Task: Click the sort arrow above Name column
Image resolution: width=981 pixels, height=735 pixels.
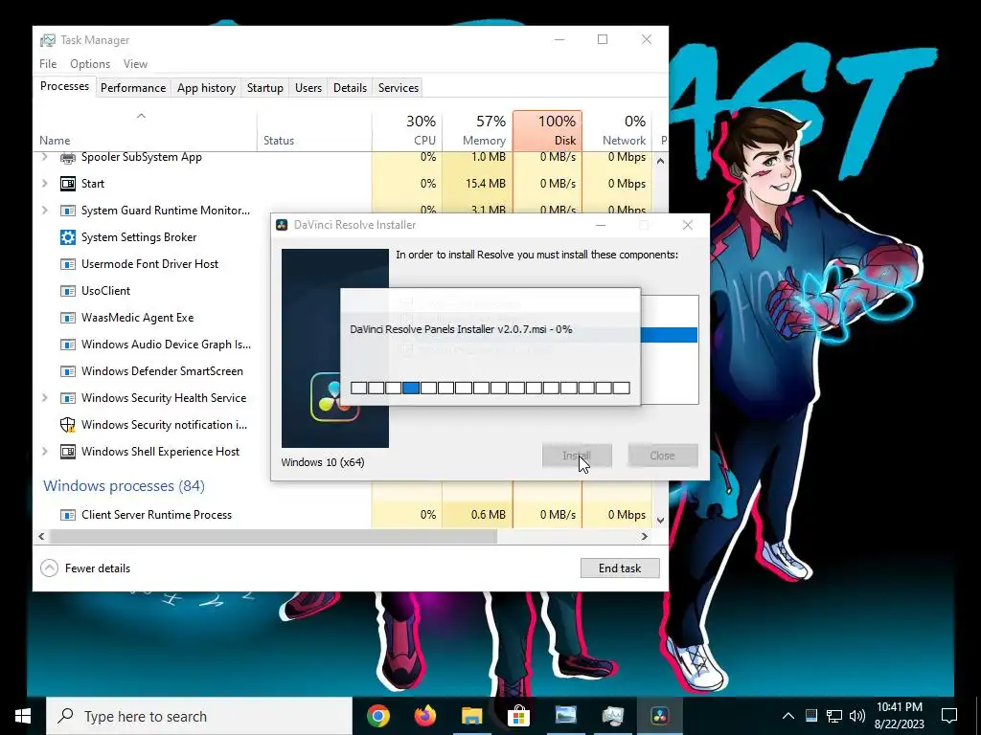Action: [x=142, y=116]
